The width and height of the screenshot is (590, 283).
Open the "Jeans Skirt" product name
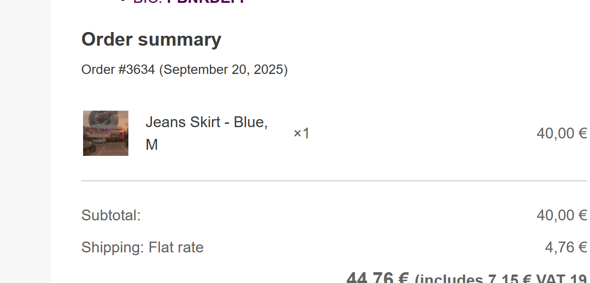click(x=183, y=122)
